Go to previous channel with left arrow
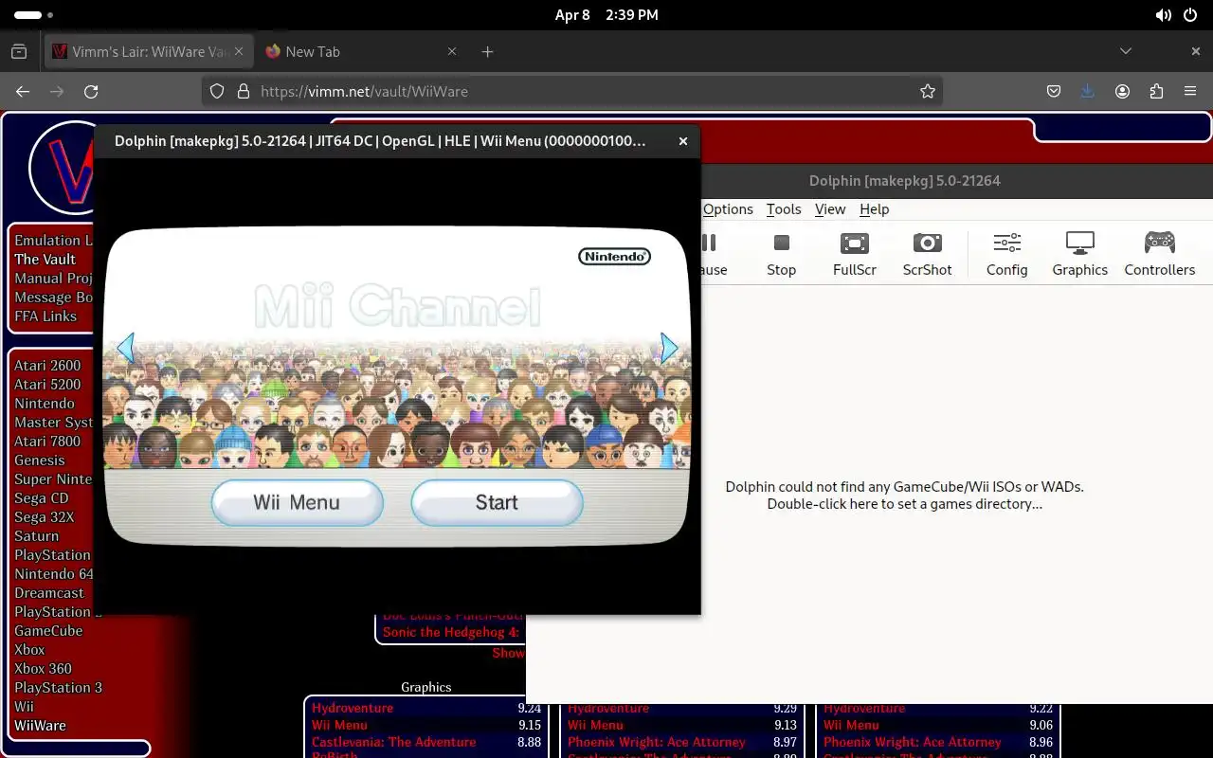This screenshot has height=758, width=1213. pyautogui.click(x=126, y=349)
